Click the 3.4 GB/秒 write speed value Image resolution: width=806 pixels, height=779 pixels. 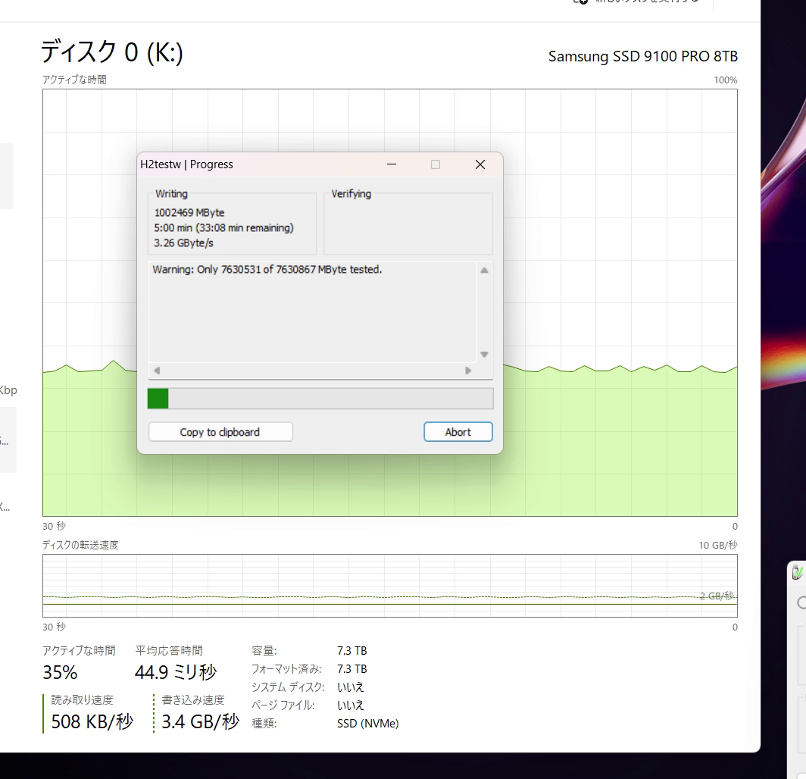[x=200, y=721]
